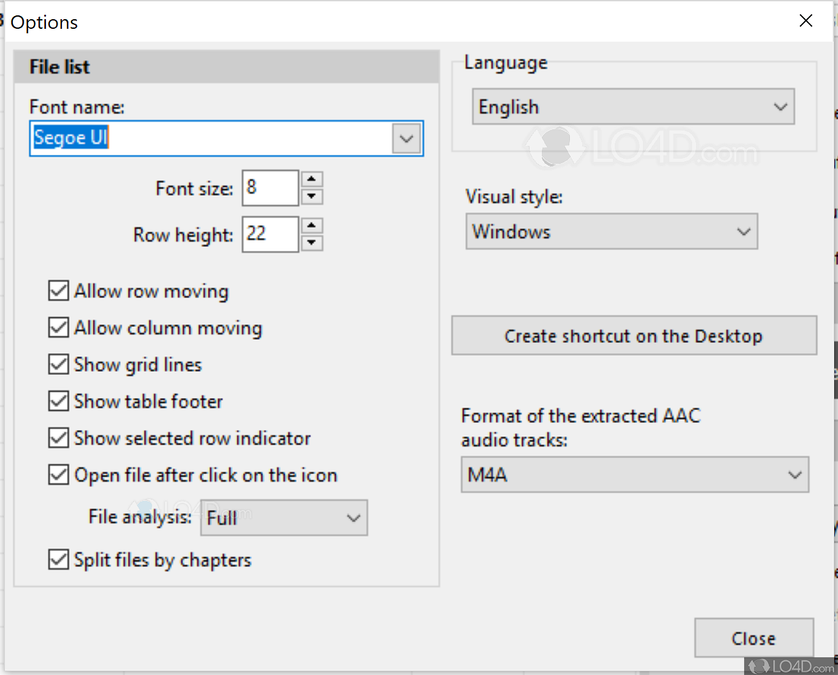The height and width of the screenshot is (675, 838).
Task: Toggle Show grid lines off
Action: pos(58,364)
